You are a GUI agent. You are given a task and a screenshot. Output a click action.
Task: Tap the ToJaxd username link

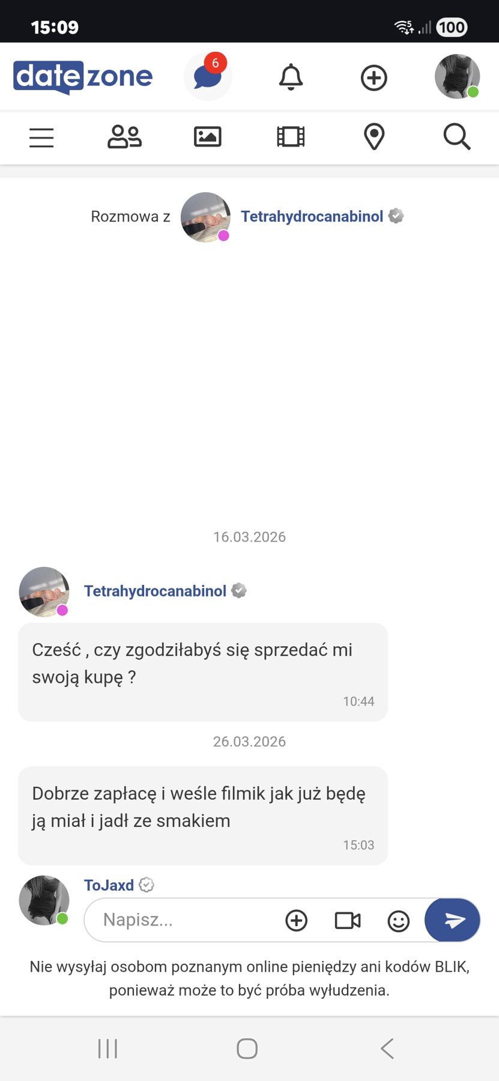[x=109, y=885]
